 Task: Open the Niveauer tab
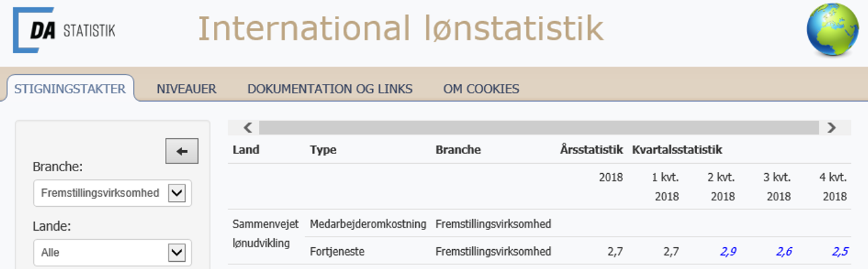click(187, 89)
